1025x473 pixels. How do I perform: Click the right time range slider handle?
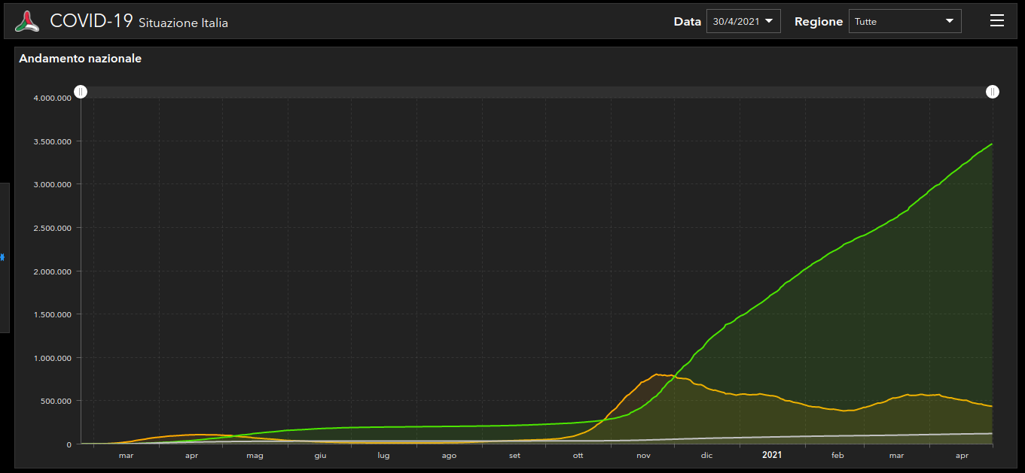click(x=993, y=92)
